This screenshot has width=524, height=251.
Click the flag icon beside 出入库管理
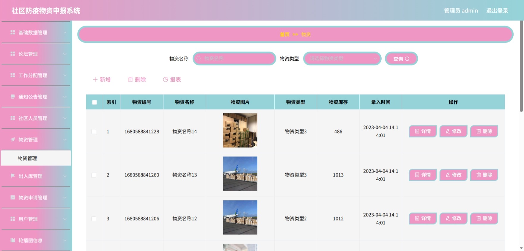(12, 176)
